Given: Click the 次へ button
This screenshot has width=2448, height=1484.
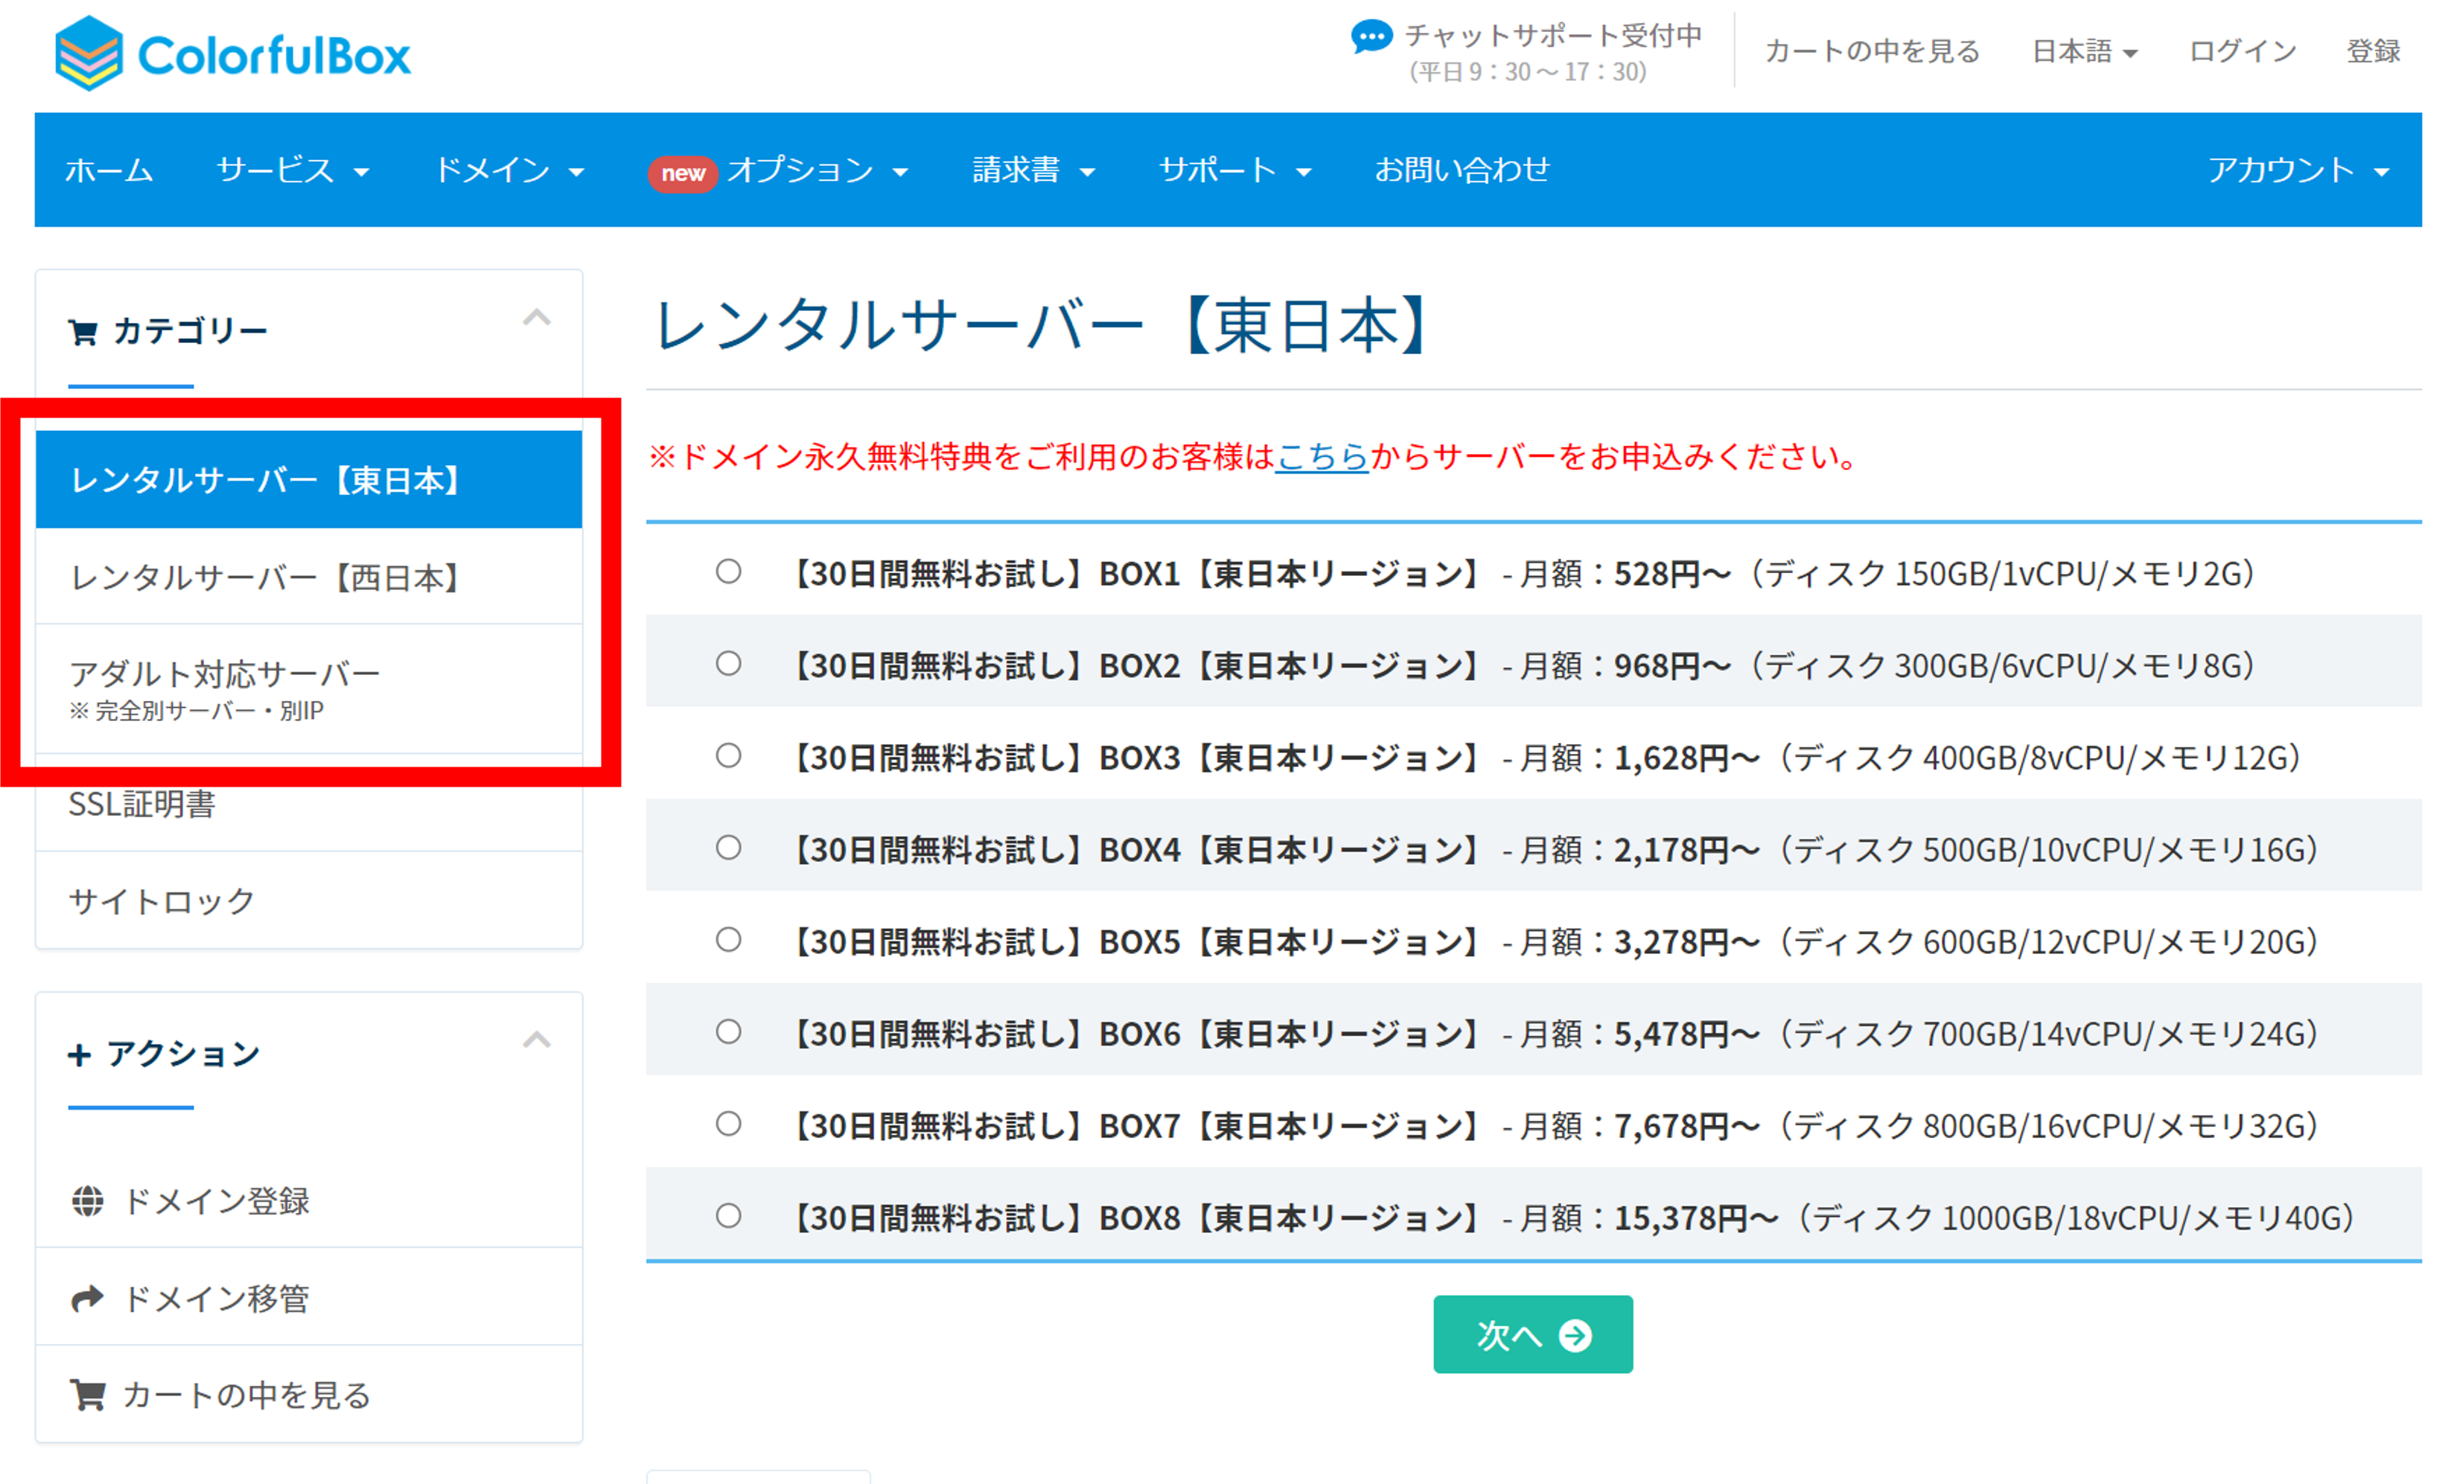Looking at the screenshot, I should coord(1532,1334).
